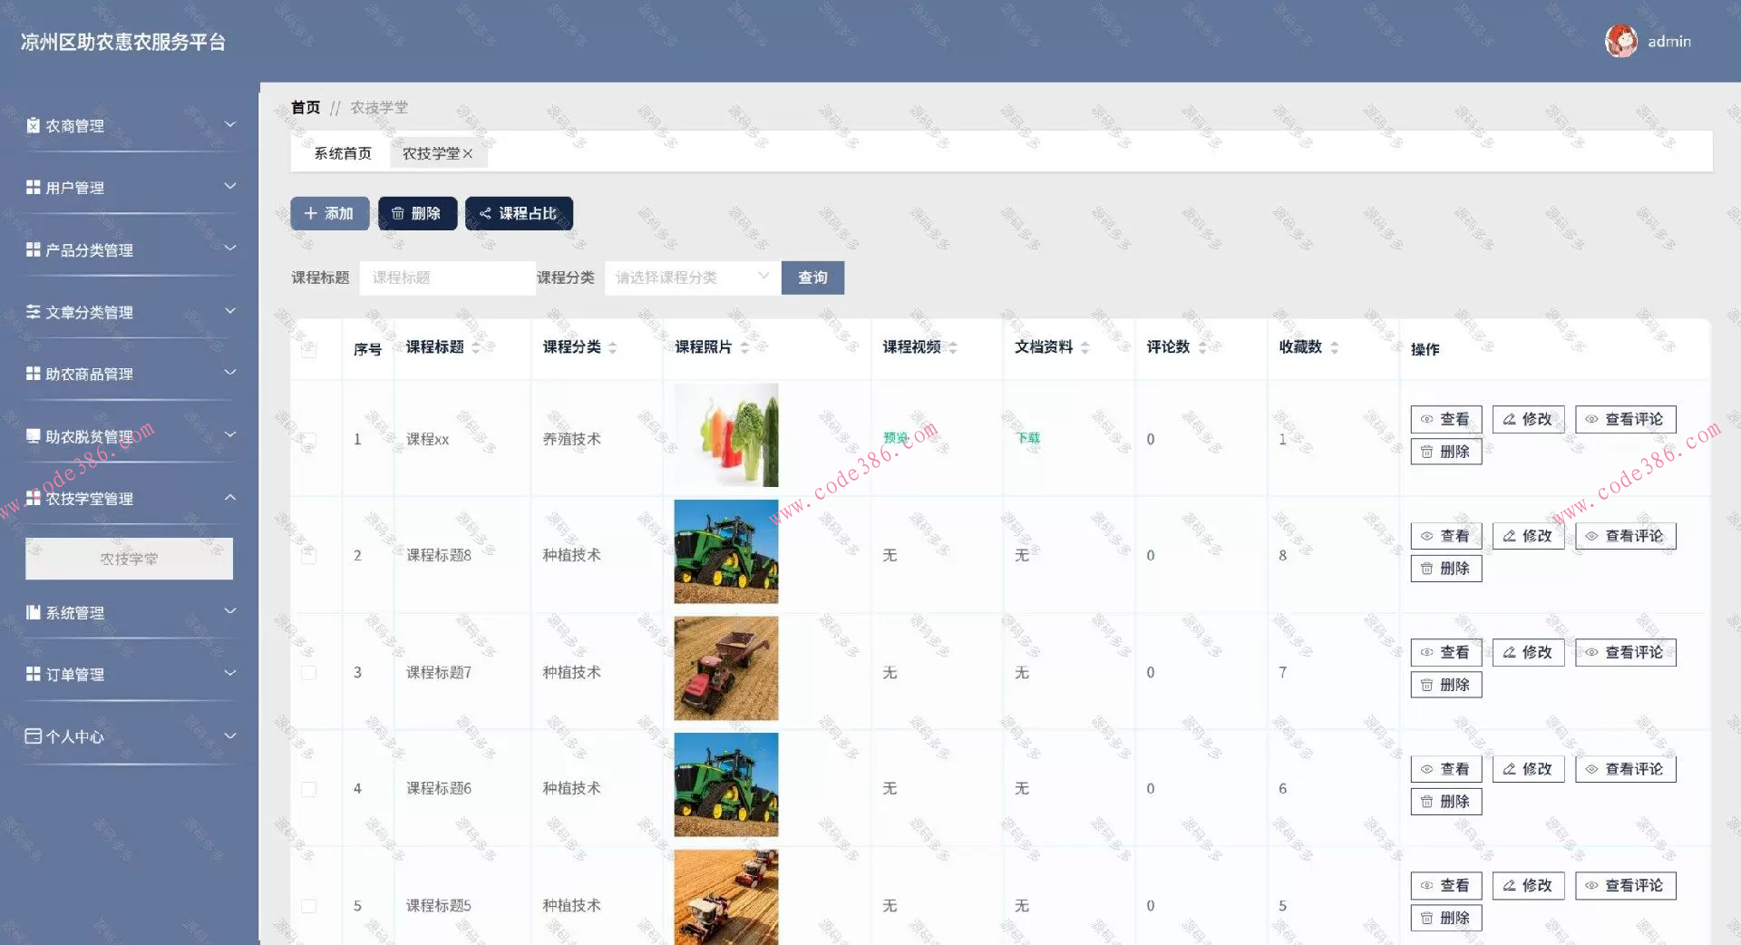Sort the table by 收藏数
Viewport: 1741px width, 945px height.
click(x=1335, y=347)
